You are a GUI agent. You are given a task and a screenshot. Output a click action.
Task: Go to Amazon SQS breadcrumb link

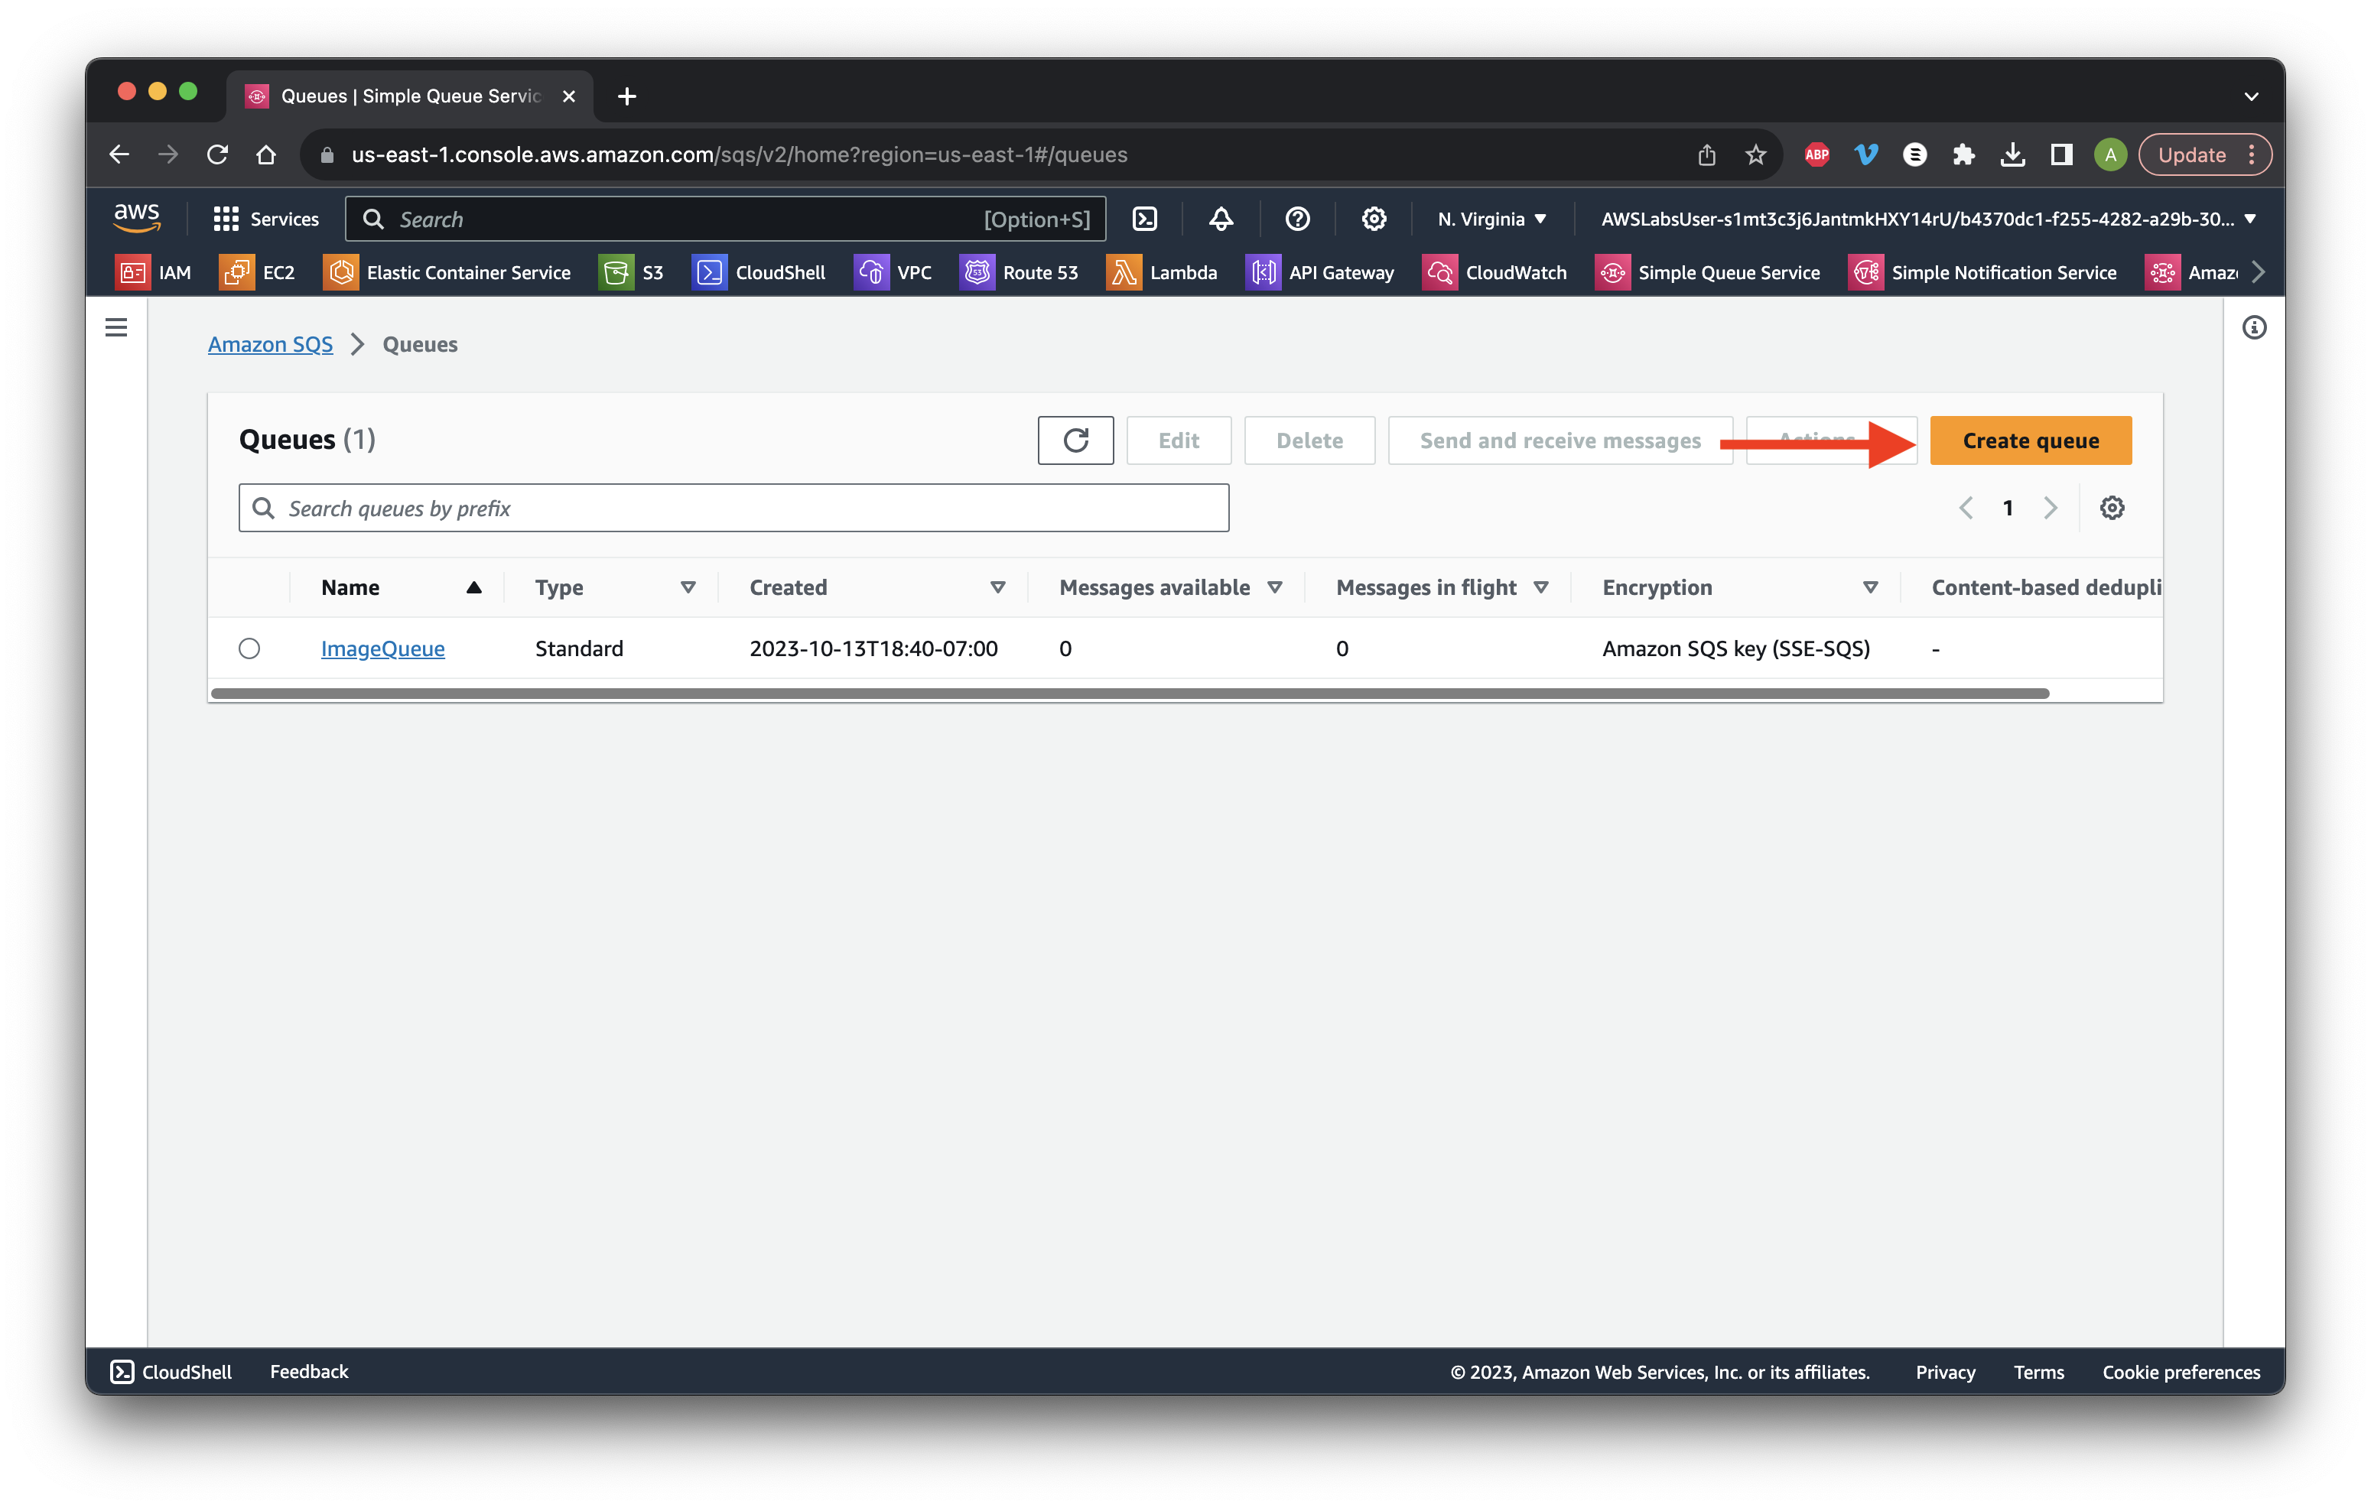pos(270,345)
